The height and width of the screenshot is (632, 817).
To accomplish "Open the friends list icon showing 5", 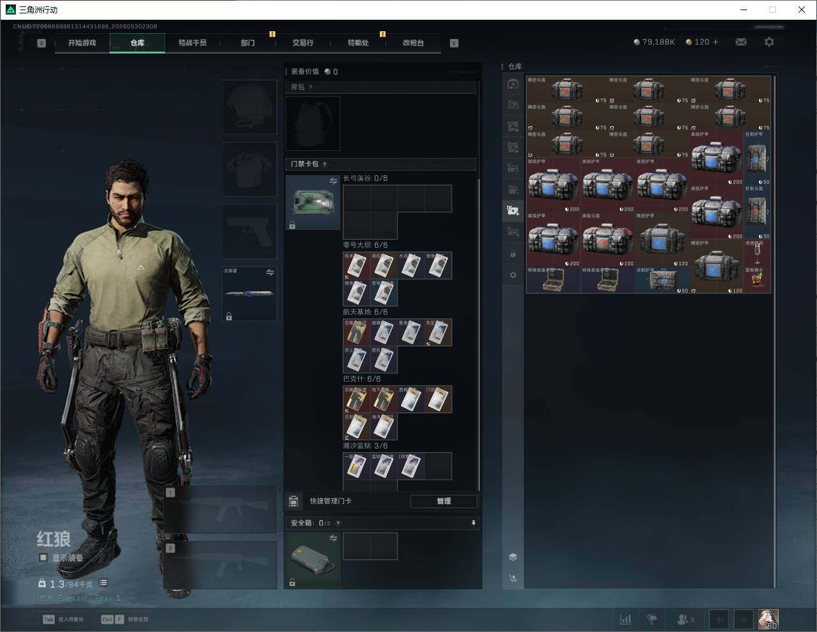I will point(686,619).
